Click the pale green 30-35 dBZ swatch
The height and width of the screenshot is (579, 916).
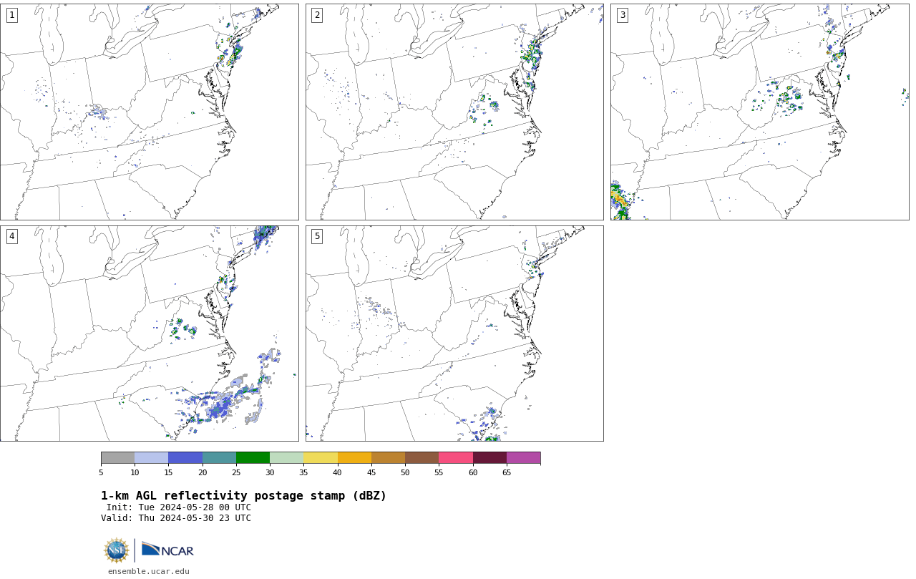pyautogui.click(x=286, y=458)
